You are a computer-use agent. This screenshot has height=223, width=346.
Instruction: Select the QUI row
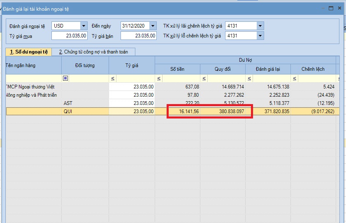click(x=172, y=111)
